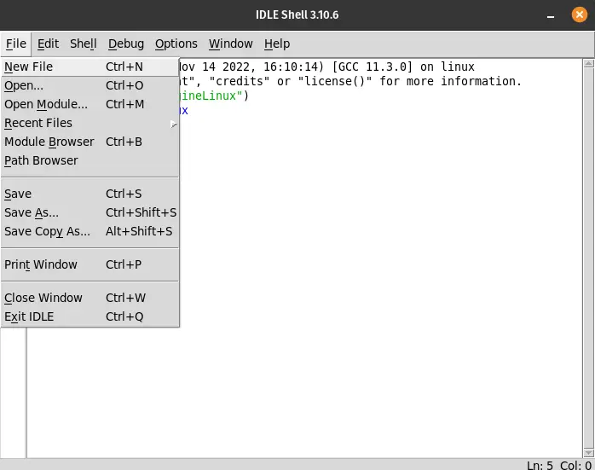Open the Options menu
Image resolution: width=595 pixels, height=470 pixels.
coord(176,44)
